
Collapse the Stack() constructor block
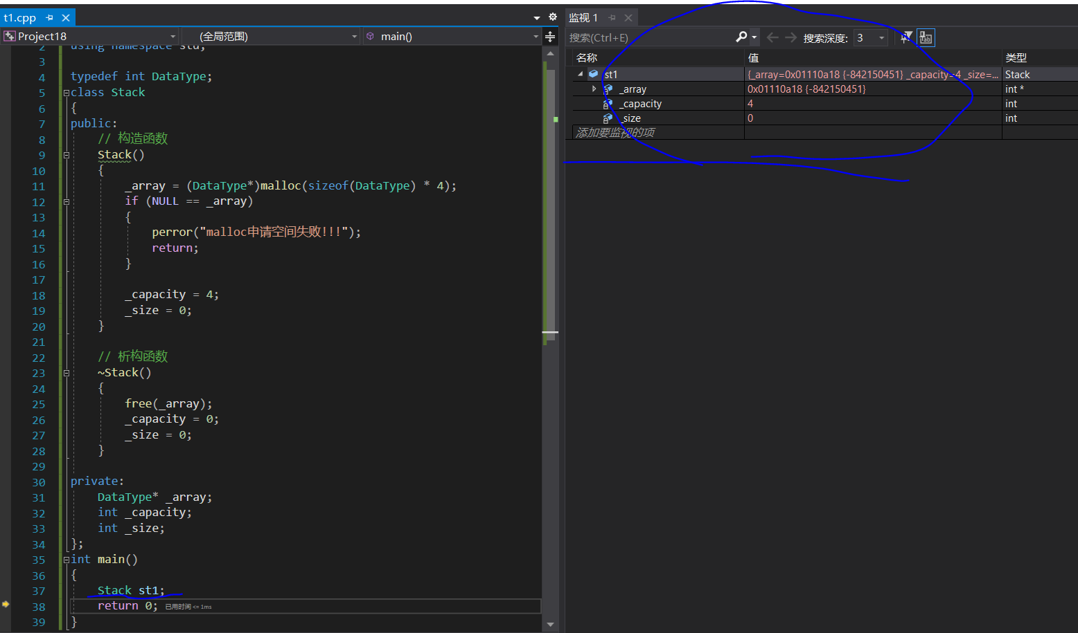pyautogui.click(x=67, y=155)
